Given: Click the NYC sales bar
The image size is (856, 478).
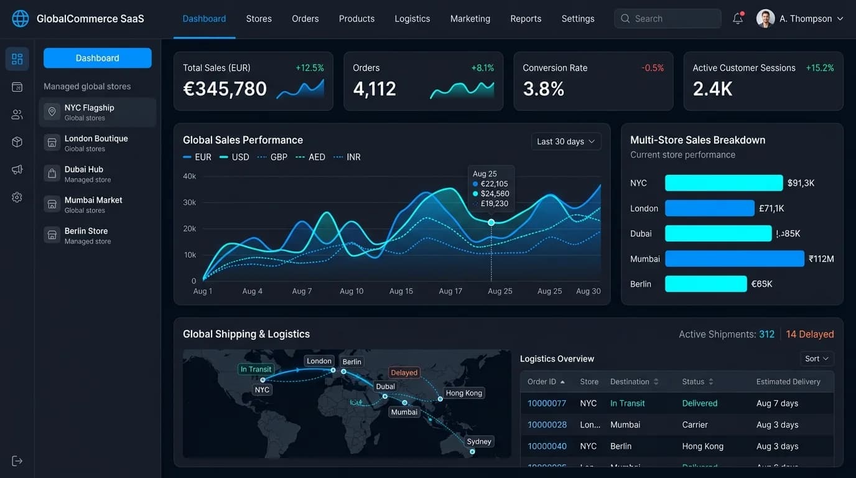Looking at the screenshot, I should (724, 183).
